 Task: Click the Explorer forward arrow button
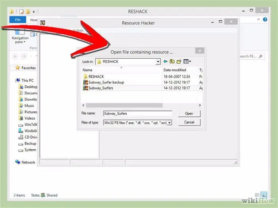(24, 56)
